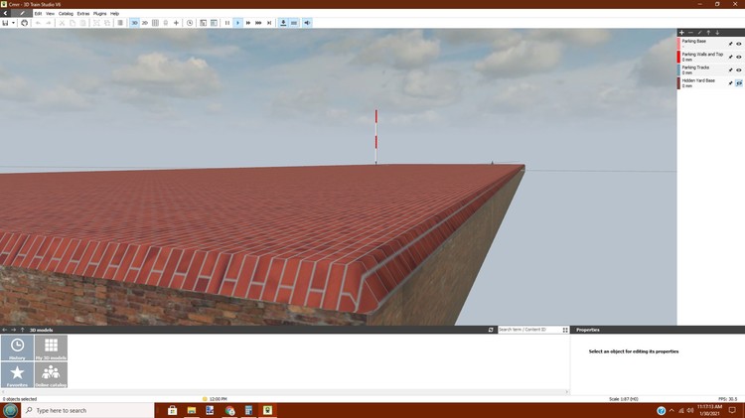The width and height of the screenshot is (745, 418).
Task: Play the simulation at normal speed
Action: click(237, 23)
